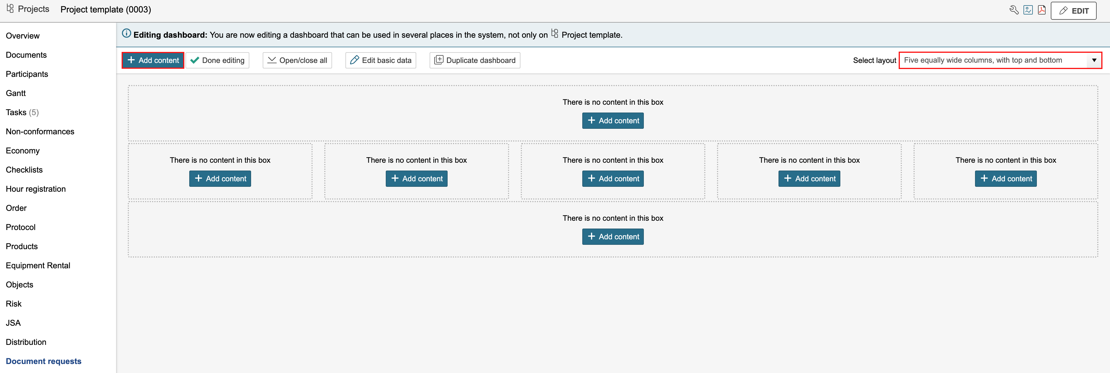This screenshot has width=1110, height=373.
Task: Add content to the top wide box
Action: coord(612,121)
